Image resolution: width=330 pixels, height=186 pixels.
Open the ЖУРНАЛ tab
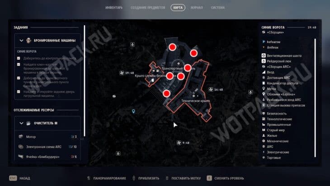197,8
